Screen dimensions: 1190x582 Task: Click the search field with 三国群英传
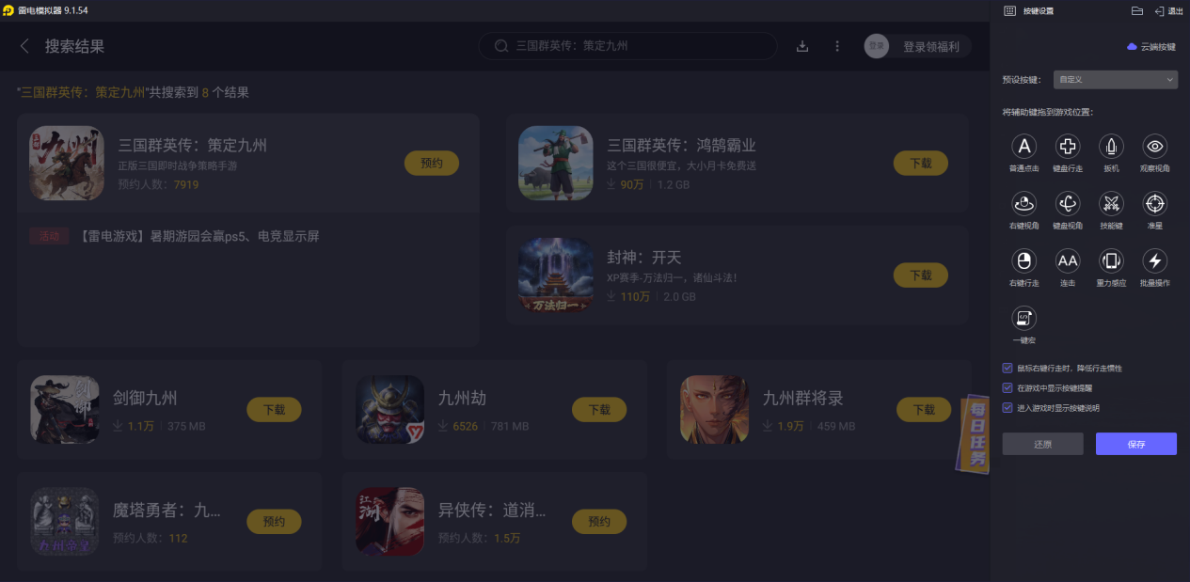pos(627,46)
